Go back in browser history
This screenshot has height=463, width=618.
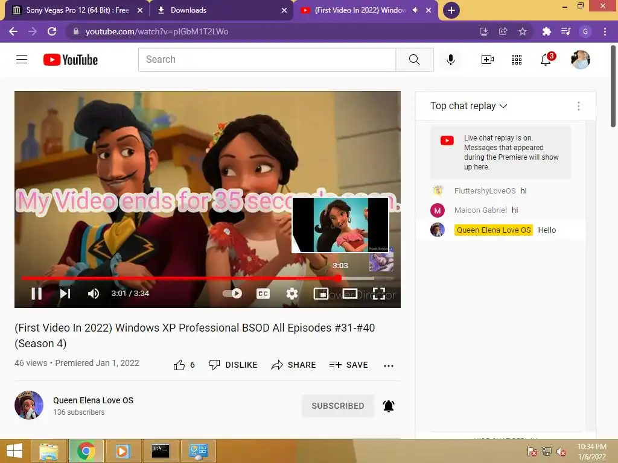tap(13, 31)
